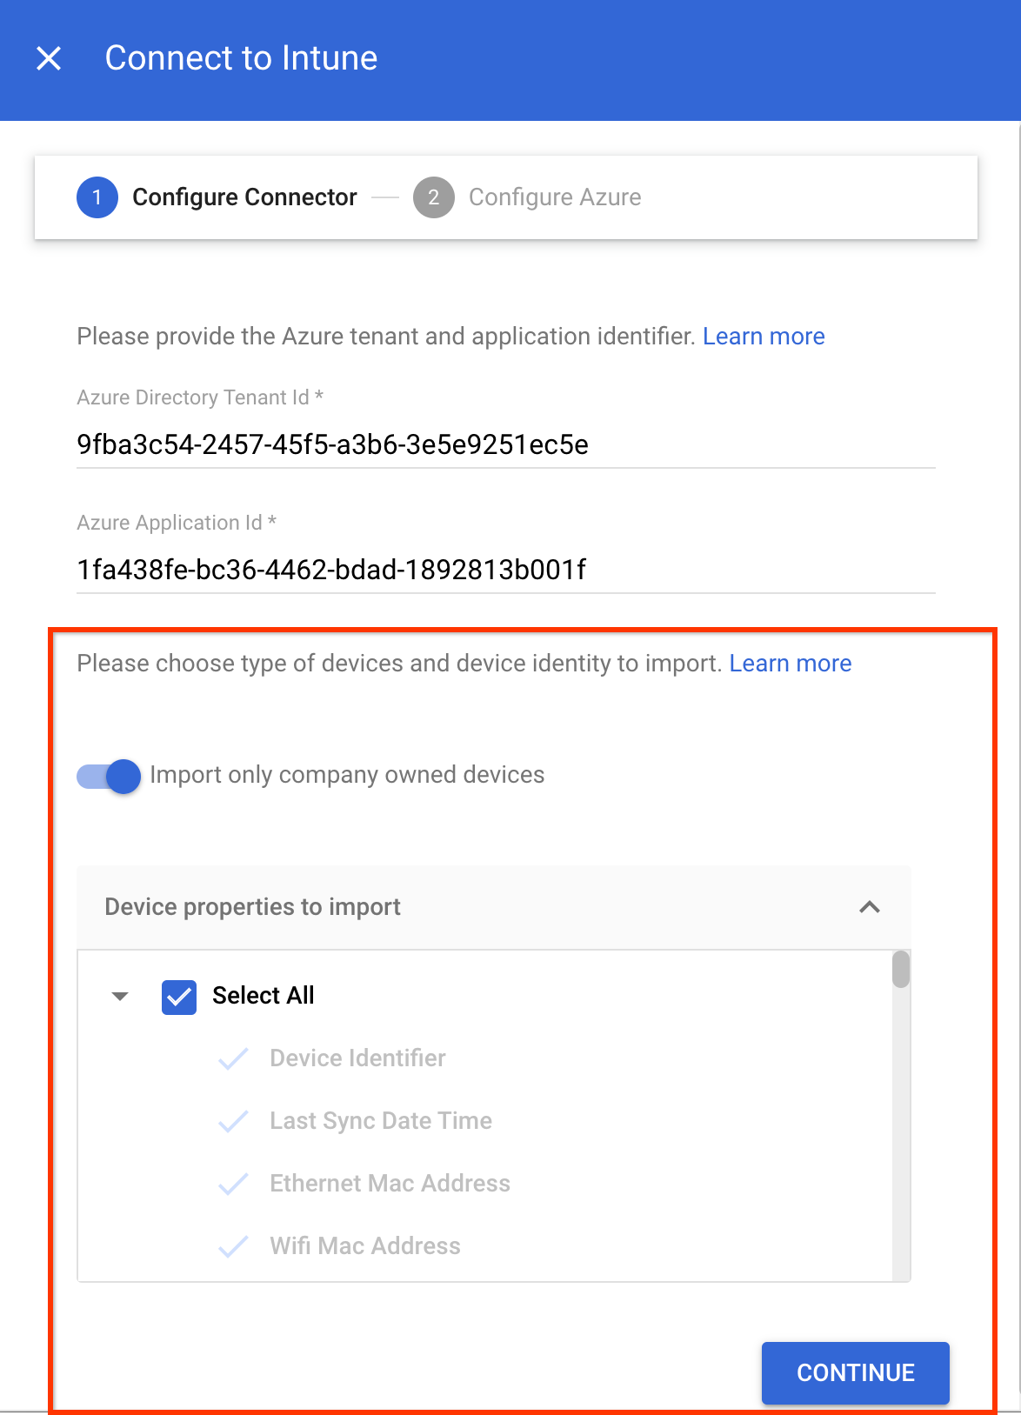This screenshot has height=1415, width=1021.
Task: Edit the Azure Directory Tenant Id field
Action: click(x=505, y=444)
